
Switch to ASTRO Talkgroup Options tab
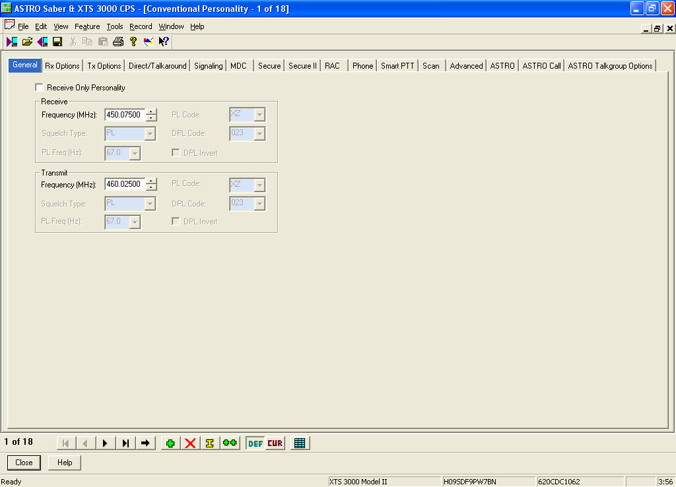(x=610, y=66)
